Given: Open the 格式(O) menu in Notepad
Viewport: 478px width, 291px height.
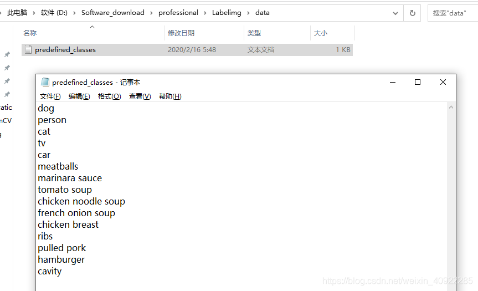Looking at the screenshot, I should [x=110, y=96].
